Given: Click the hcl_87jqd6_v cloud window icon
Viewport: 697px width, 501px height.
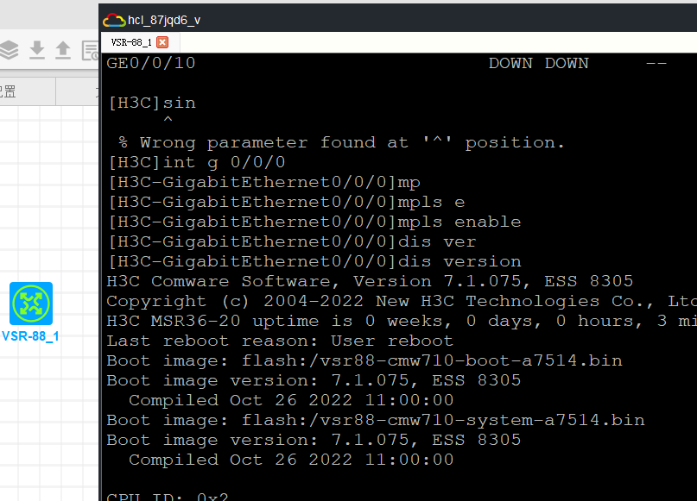Looking at the screenshot, I should click(x=114, y=20).
